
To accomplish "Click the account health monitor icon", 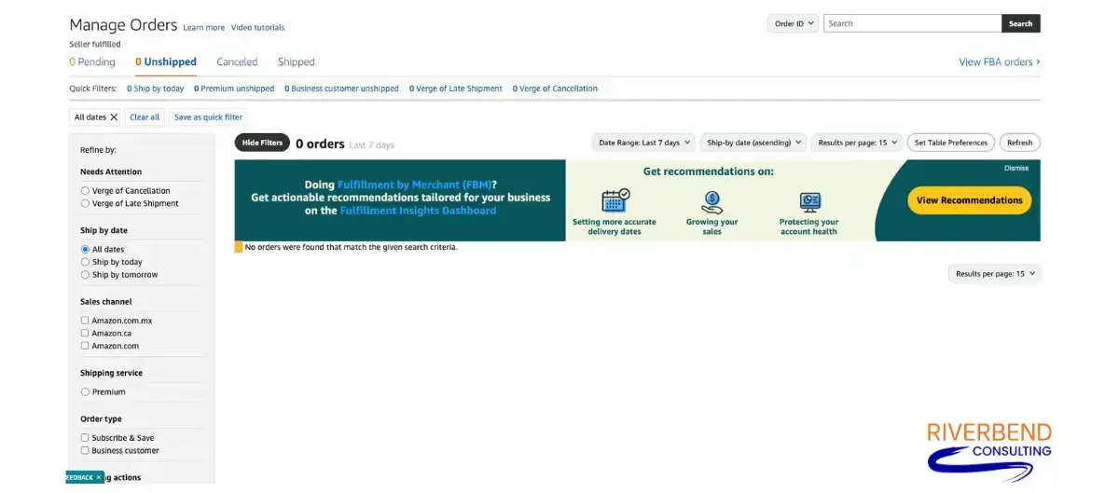I will [x=809, y=202].
